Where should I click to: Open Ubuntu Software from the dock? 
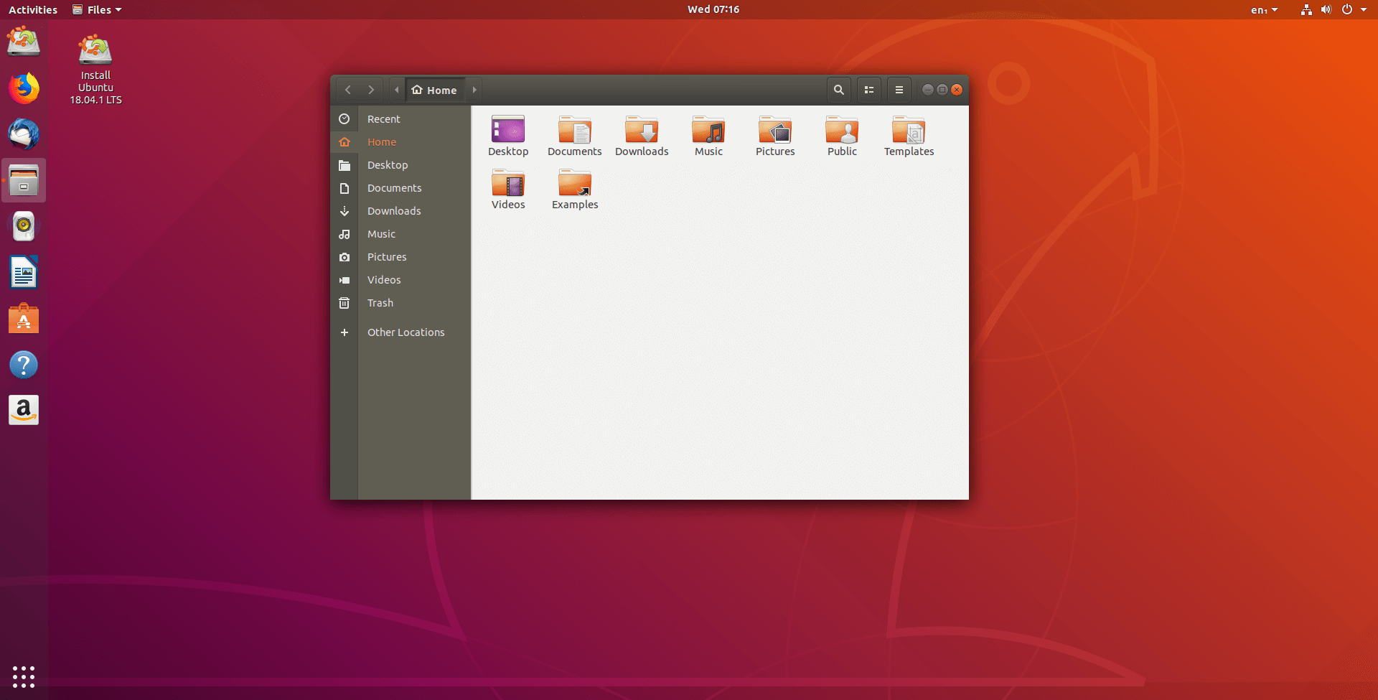[24, 318]
